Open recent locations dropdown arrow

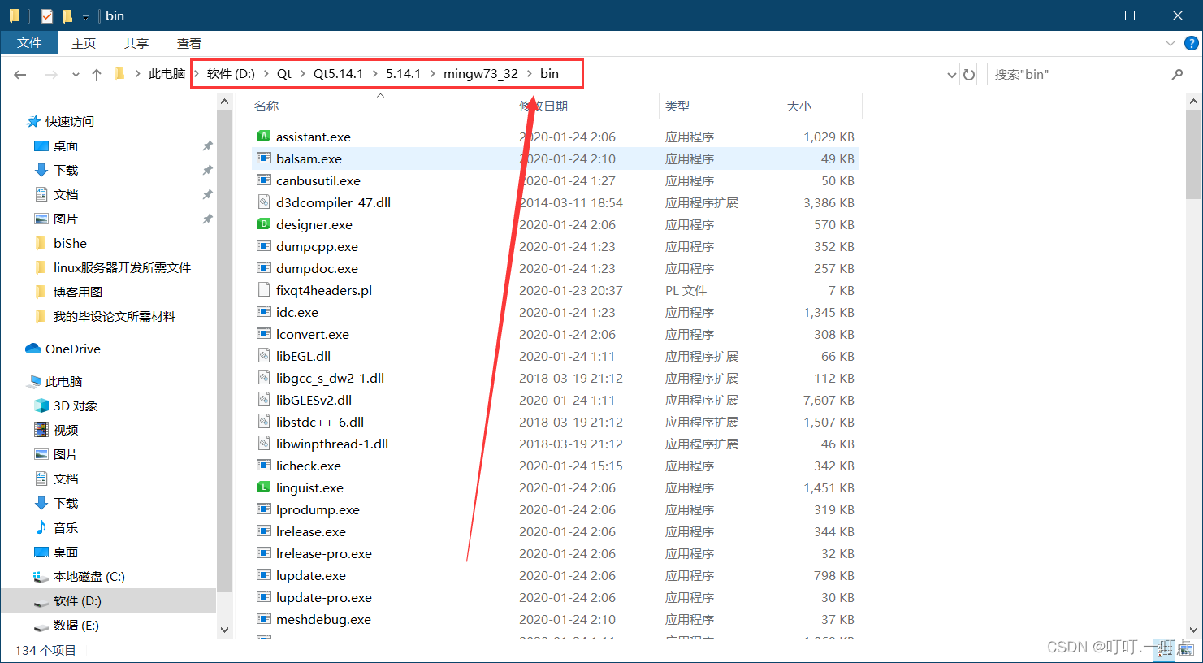click(76, 75)
